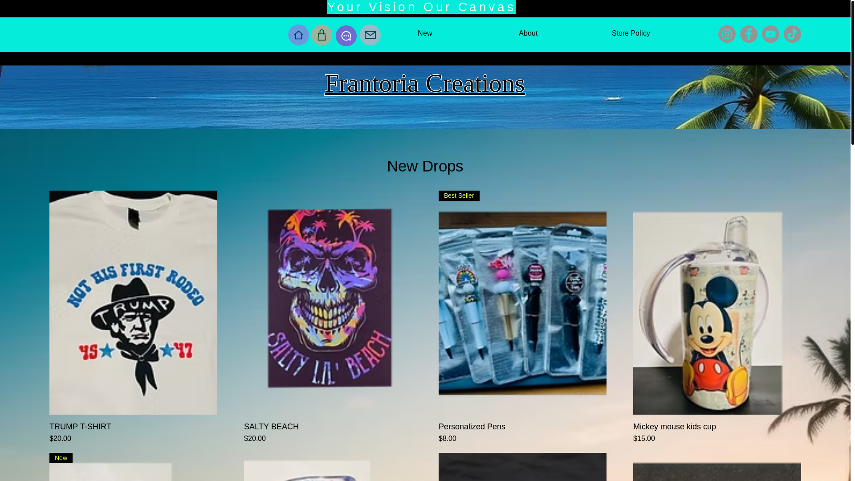View the Personalized Pens product image

pos(522,302)
